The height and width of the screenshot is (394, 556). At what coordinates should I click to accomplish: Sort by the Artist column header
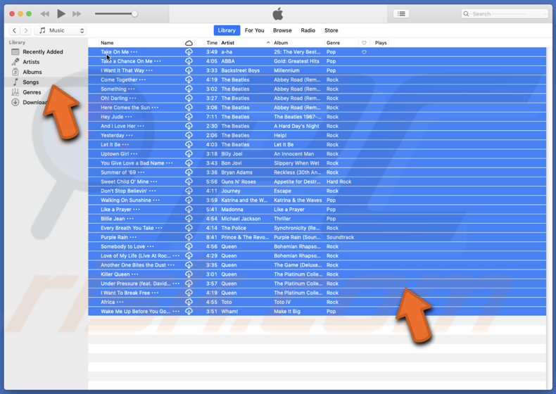[x=246, y=43]
